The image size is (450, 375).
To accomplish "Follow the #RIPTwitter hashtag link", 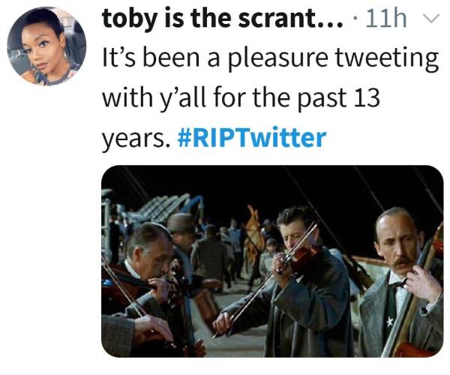I will tap(253, 138).
